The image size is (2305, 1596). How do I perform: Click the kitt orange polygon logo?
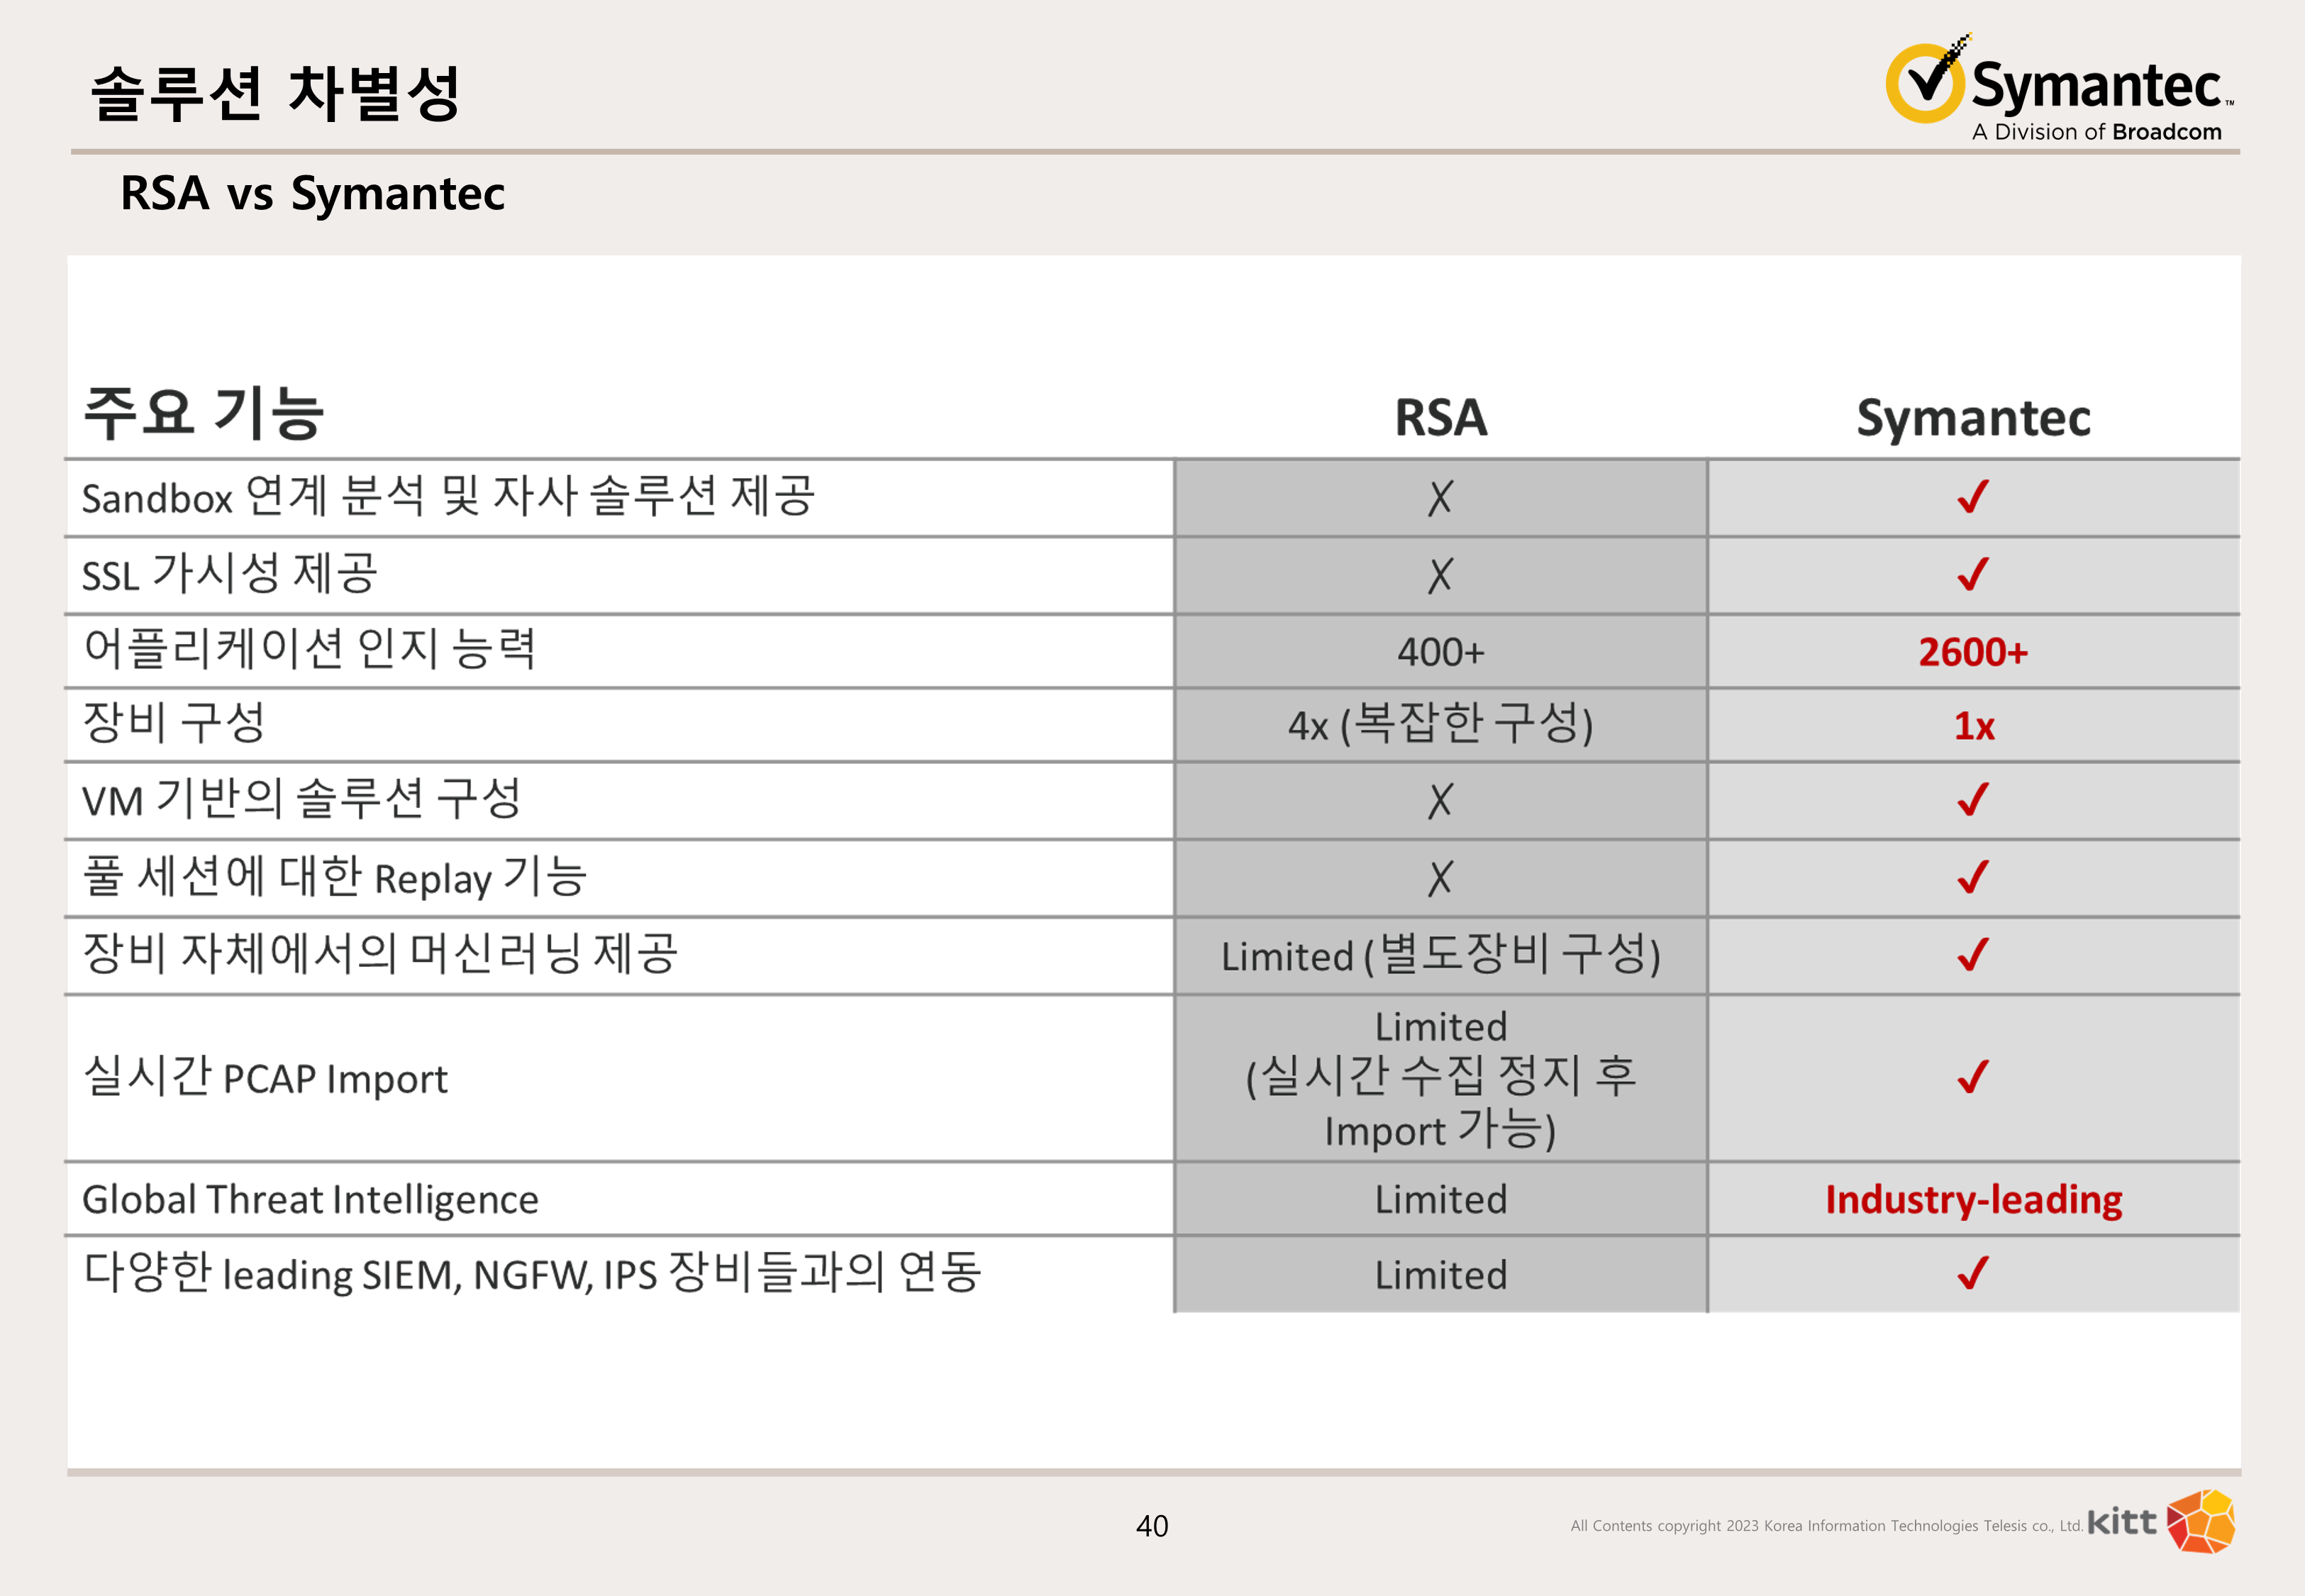2201,1521
